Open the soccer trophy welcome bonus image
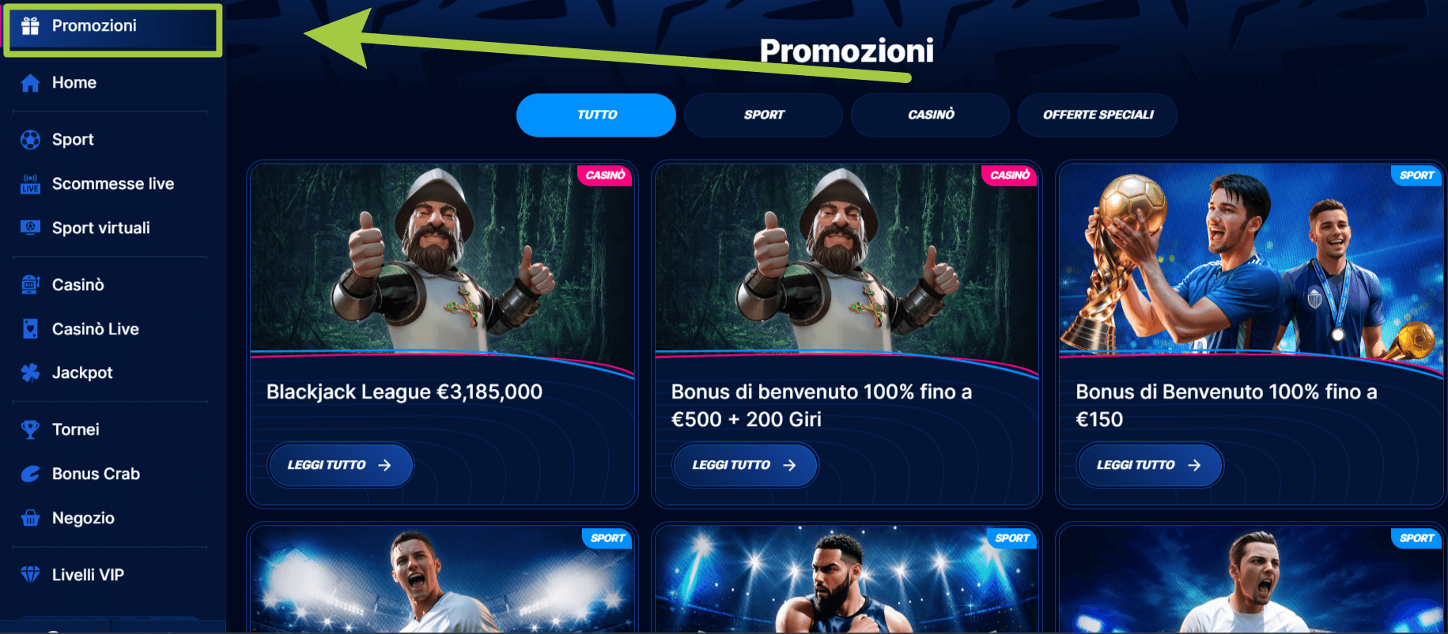 pyautogui.click(x=1251, y=259)
